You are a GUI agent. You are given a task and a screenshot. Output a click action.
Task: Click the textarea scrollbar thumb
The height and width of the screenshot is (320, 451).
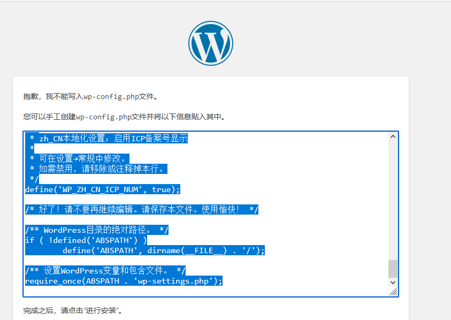393,269
